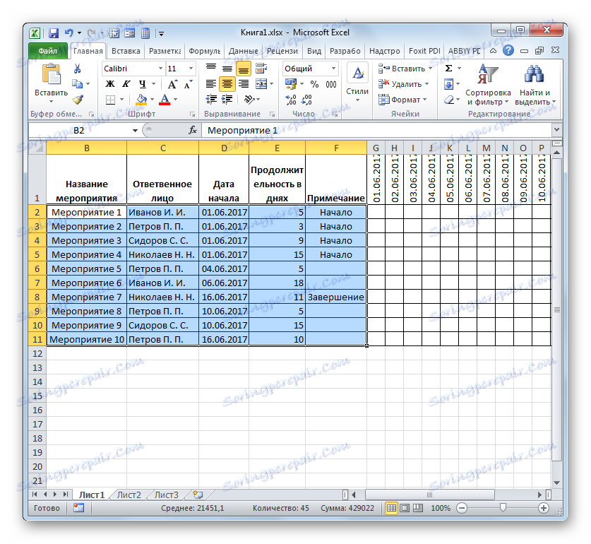The width and height of the screenshot is (591, 544).
Task: Zoom out with minus button
Action: (462, 508)
